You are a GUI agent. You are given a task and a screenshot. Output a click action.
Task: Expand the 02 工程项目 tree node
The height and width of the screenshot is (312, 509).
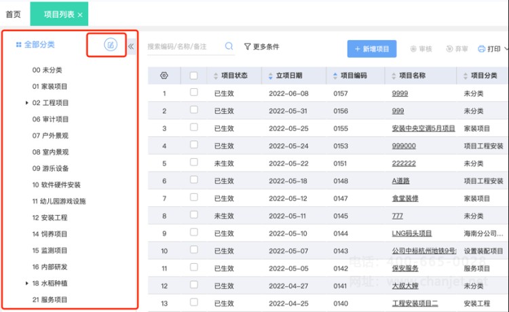[x=27, y=103]
